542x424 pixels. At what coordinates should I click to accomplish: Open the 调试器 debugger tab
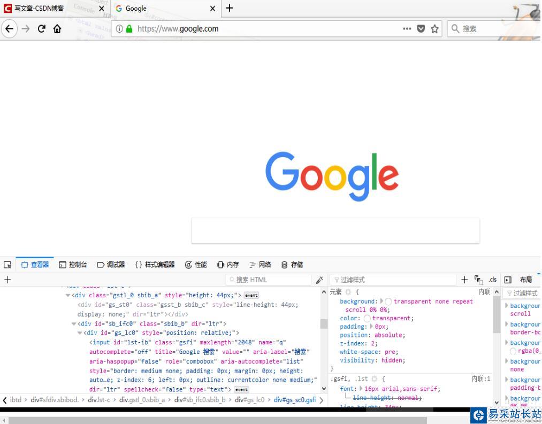(111, 265)
